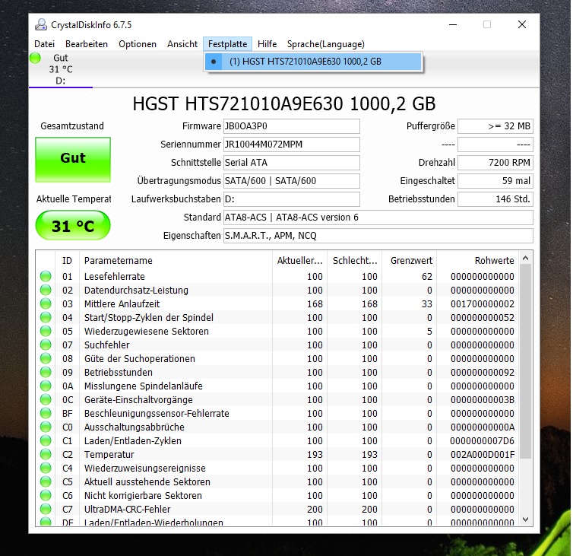The image size is (573, 556).
Task: Click the Rohwerte column header
Action: (x=477, y=260)
